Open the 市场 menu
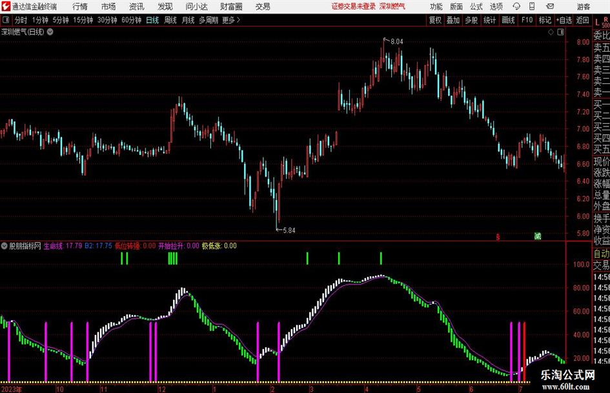Image resolution: width=610 pixels, height=393 pixels. tap(108, 6)
